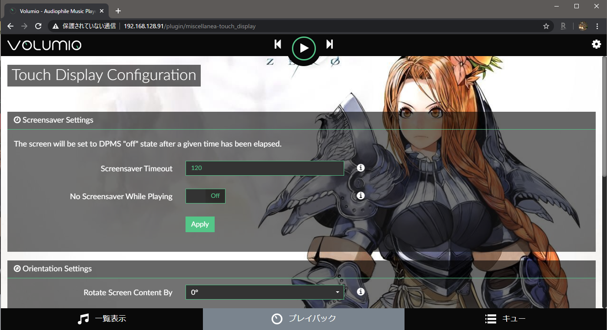This screenshot has width=607, height=330.
Task: Click the Volumio logo
Action: (44, 45)
